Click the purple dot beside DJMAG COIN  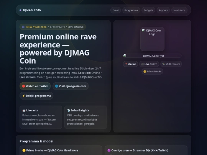coord(20,10)
